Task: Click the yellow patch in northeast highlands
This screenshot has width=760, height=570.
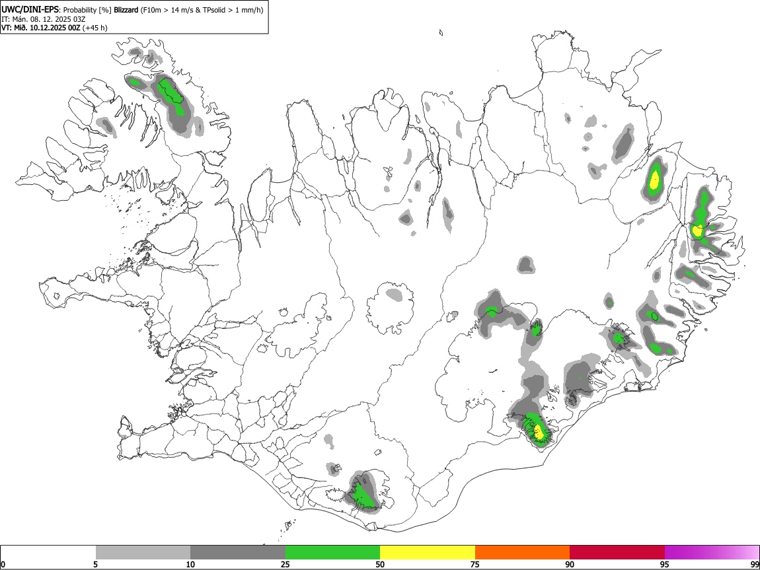Action: click(x=654, y=178)
